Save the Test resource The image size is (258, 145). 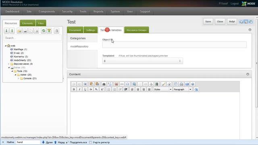tap(208, 21)
